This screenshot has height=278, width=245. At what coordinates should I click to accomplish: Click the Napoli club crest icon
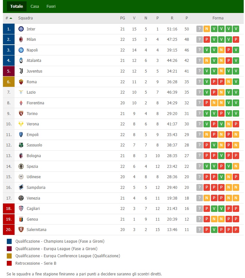coord(21,50)
